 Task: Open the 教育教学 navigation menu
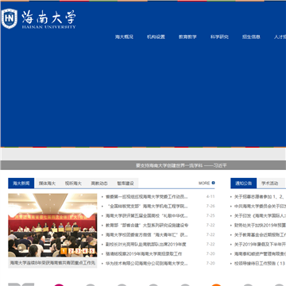point(187,37)
